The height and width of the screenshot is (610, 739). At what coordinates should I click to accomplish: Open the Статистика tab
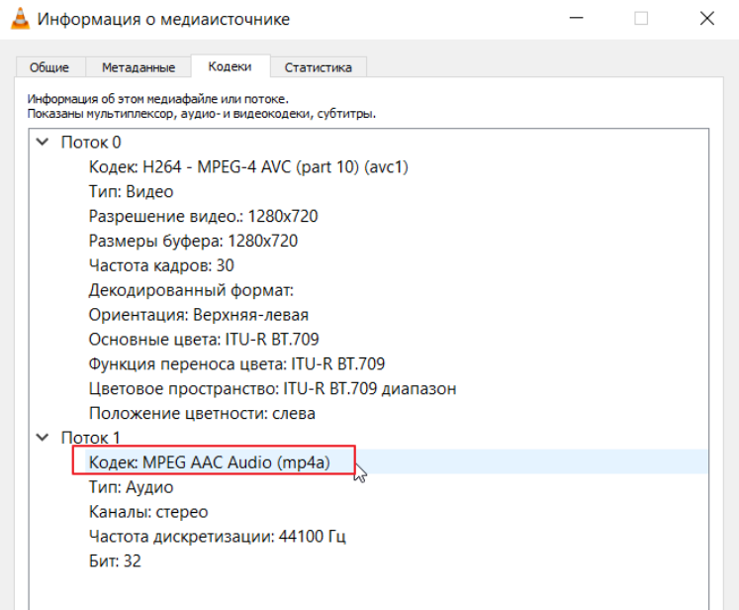click(318, 67)
